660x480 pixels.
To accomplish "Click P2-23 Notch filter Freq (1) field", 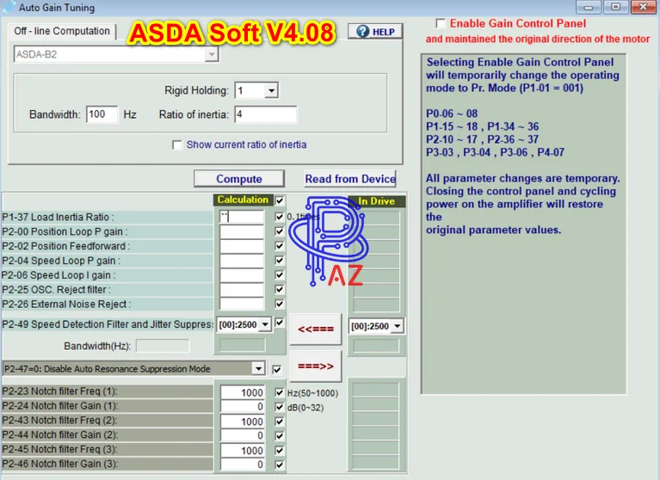I will [243, 392].
